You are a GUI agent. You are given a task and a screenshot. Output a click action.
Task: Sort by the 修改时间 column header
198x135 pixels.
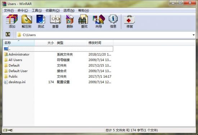100,43
